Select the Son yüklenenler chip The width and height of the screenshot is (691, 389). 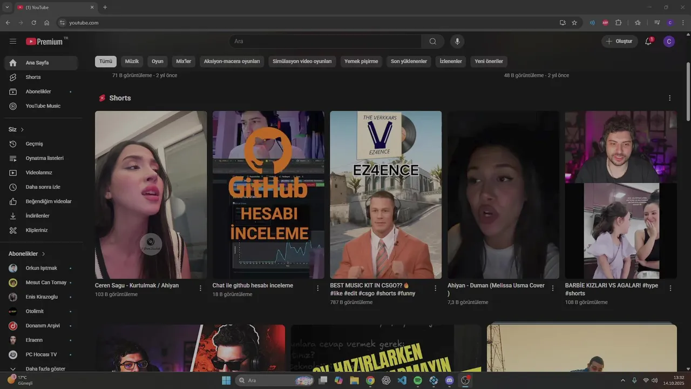(409, 62)
